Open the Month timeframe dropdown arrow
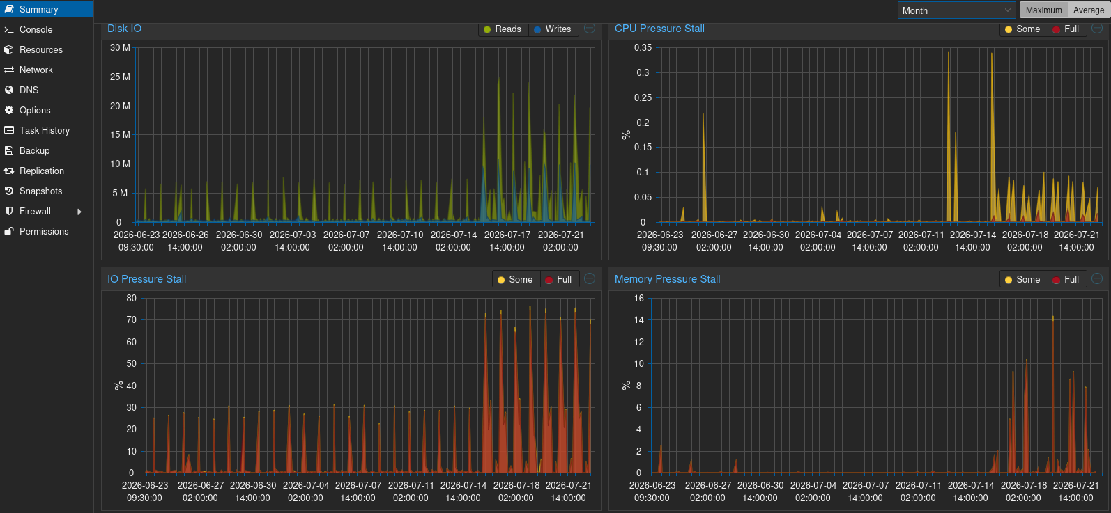 click(1008, 10)
